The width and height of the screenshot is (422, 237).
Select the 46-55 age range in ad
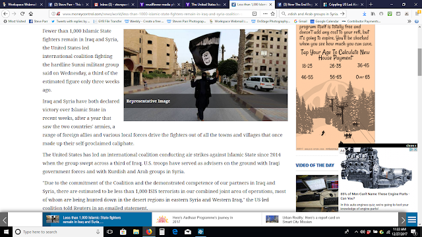(307, 77)
